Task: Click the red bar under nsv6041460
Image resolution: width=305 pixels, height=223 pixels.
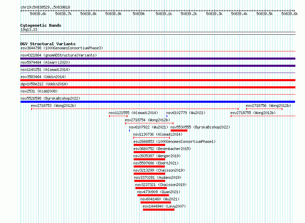Action: point(156,202)
